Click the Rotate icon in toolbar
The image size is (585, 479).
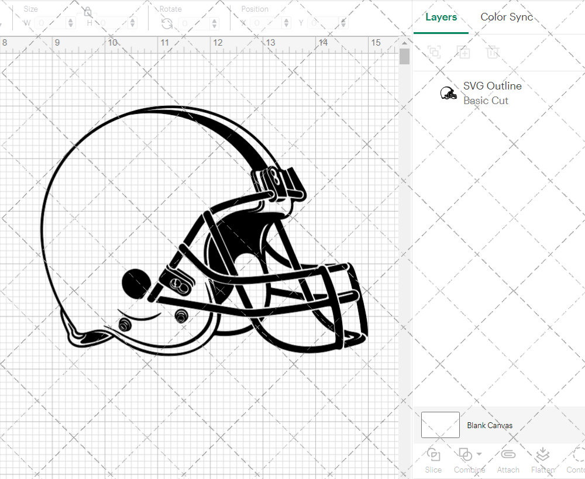pos(167,23)
